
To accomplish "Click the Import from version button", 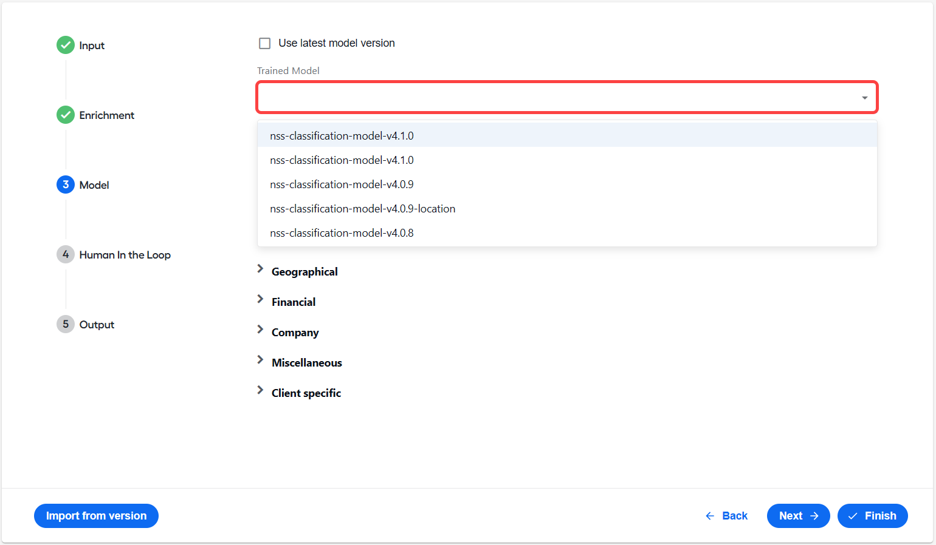I will click(x=96, y=516).
